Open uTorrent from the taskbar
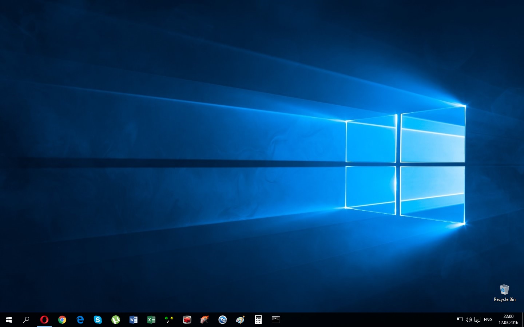 coord(116,320)
